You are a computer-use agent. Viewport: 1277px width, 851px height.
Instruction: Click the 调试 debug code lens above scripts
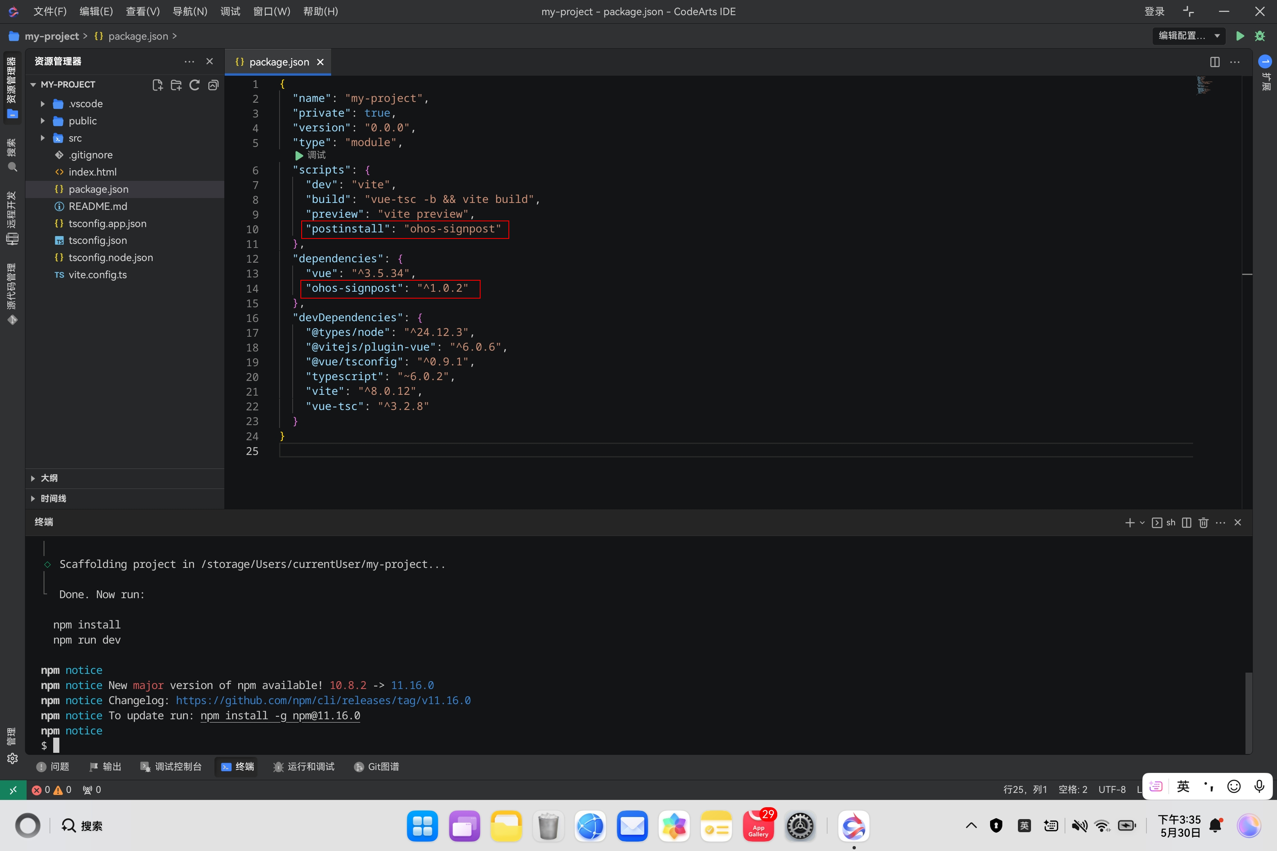click(311, 155)
